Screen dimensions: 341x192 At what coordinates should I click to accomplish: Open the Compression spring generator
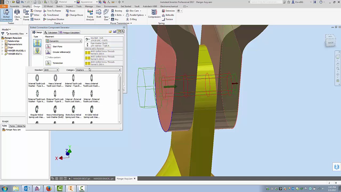(x=154, y=14)
